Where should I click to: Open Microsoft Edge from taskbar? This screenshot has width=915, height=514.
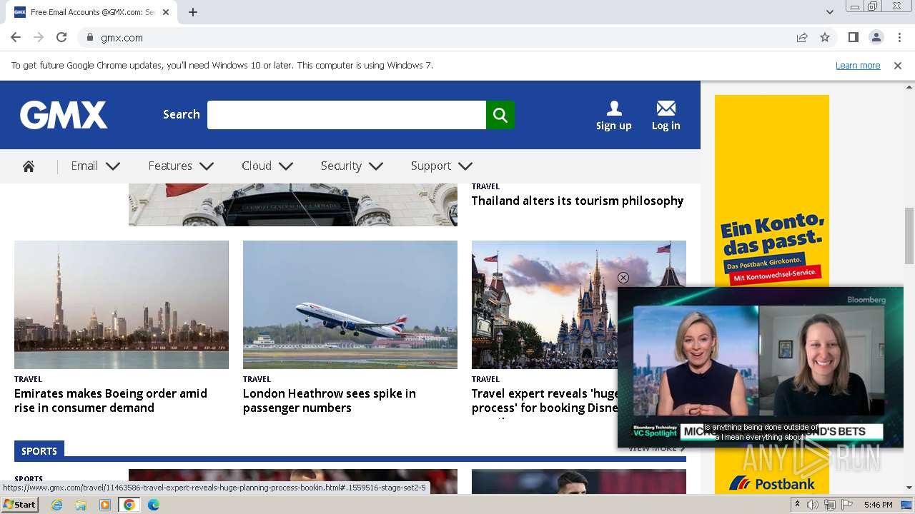coord(153,505)
